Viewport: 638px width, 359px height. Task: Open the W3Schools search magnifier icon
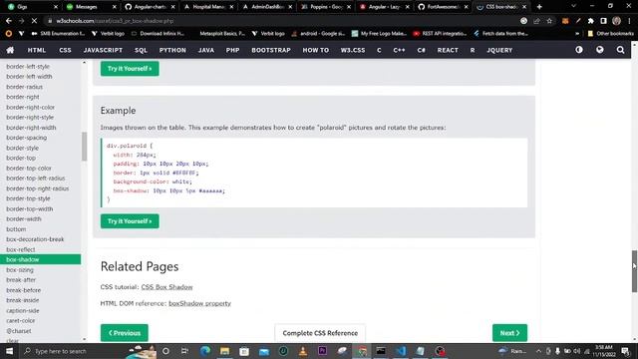click(620, 50)
